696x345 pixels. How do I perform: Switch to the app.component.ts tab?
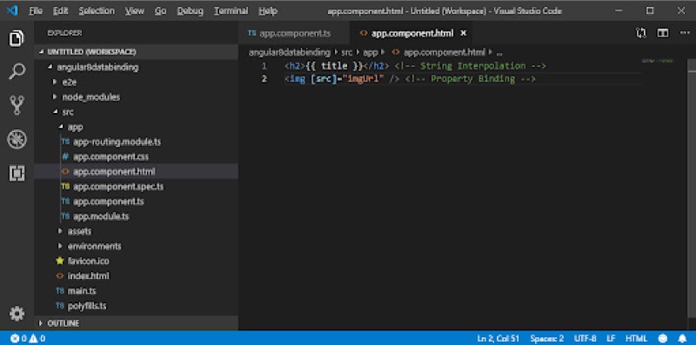294,33
